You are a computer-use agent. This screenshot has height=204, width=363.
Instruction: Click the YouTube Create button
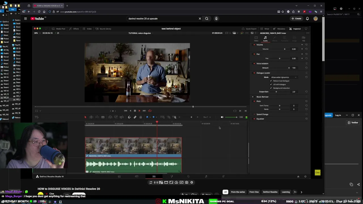click(x=296, y=18)
